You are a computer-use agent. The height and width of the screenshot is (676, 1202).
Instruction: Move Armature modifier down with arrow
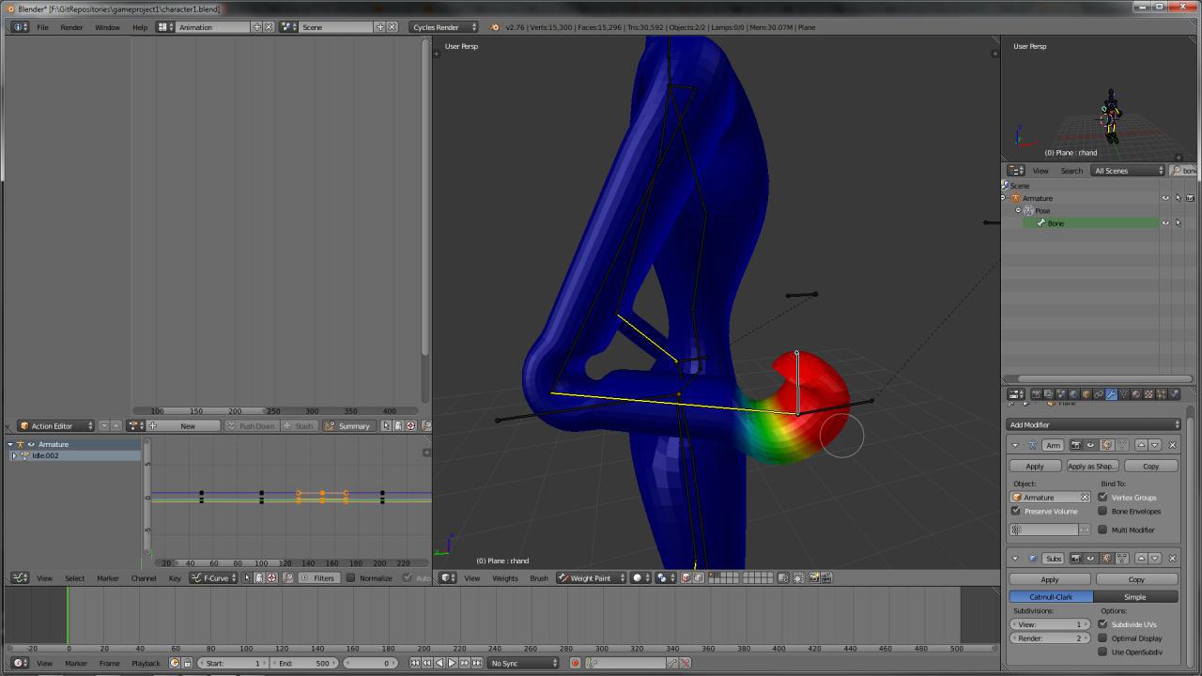(1155, 445)
